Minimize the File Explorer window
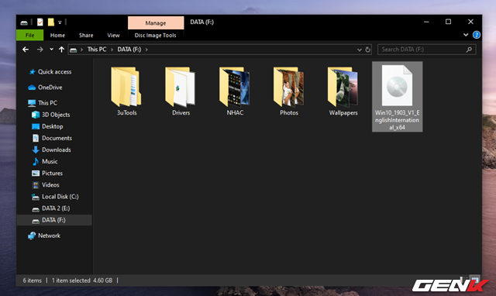Viewport: 496px width, 296px height. 426,22
